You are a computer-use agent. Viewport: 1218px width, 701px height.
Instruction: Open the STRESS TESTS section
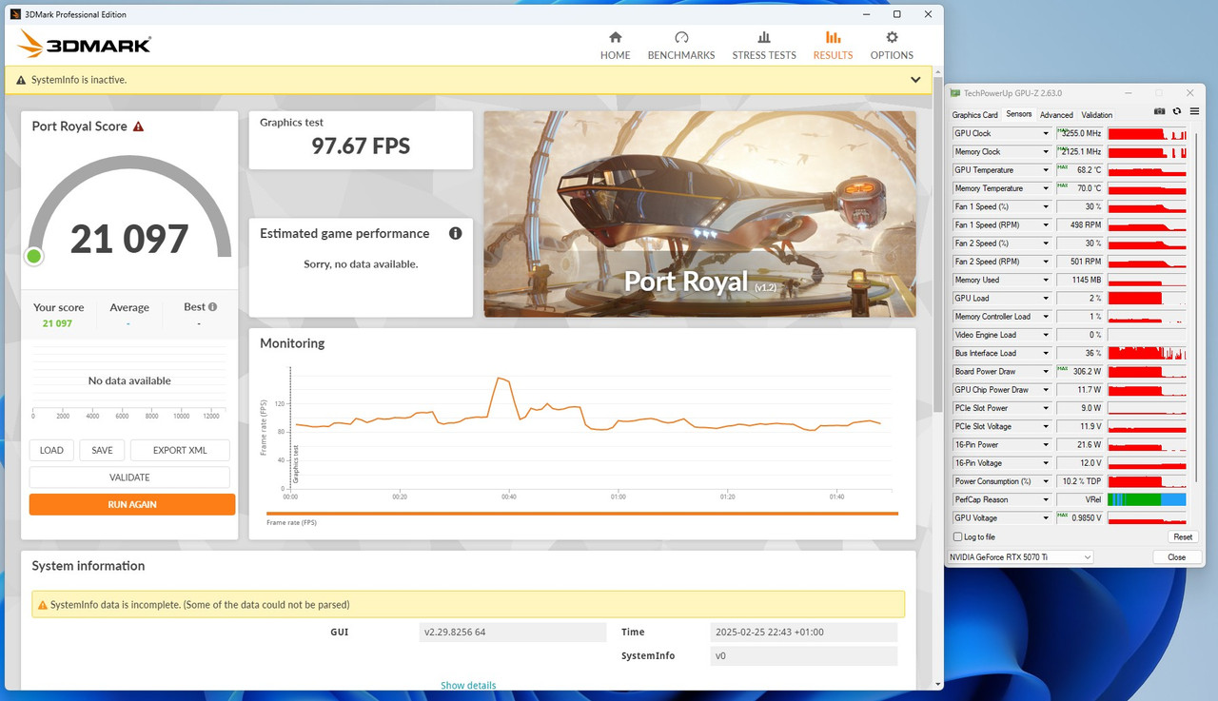pyautogui.click(x=764, y=45)
